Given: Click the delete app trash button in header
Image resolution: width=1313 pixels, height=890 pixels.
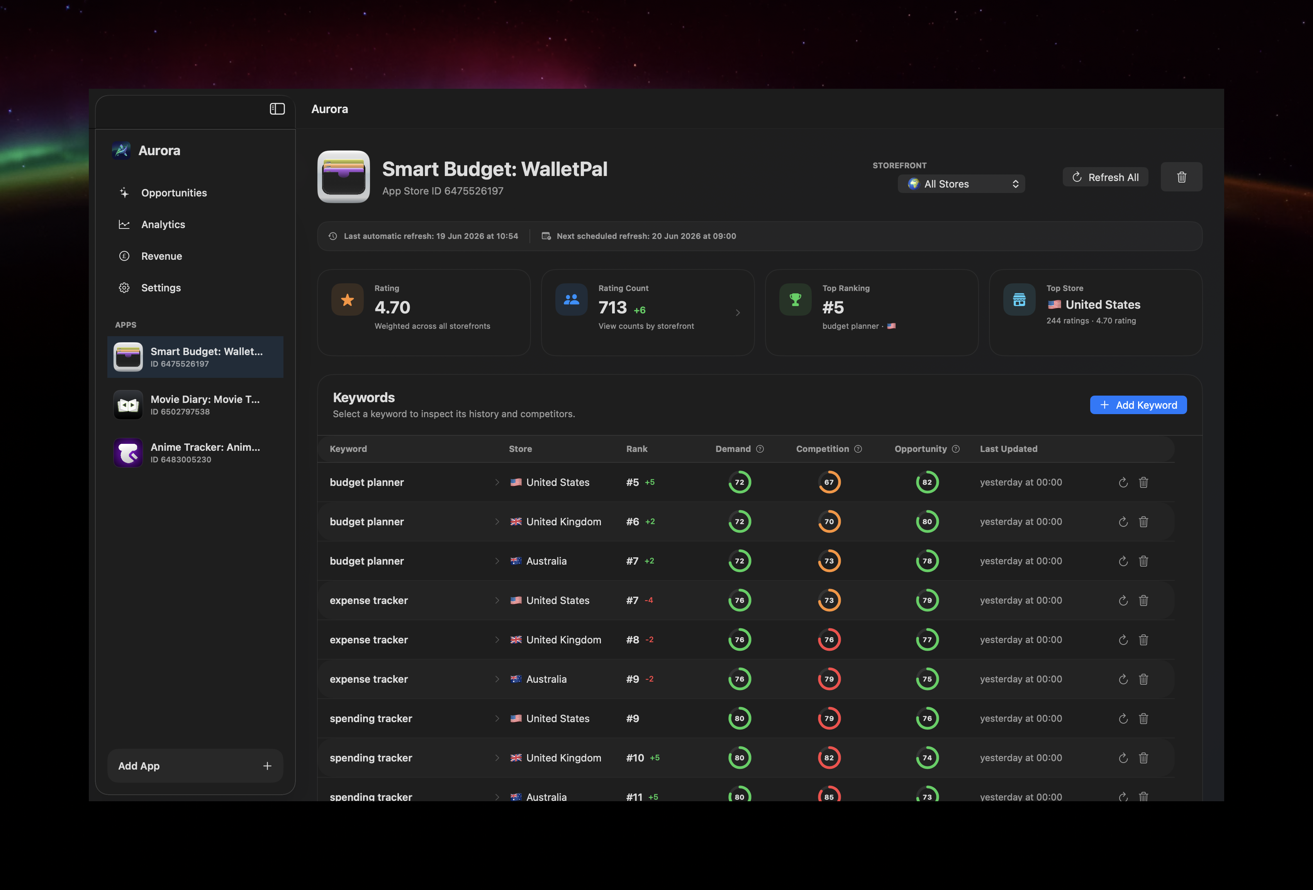Looking at the screenshot, I should tap(1181, 177).
